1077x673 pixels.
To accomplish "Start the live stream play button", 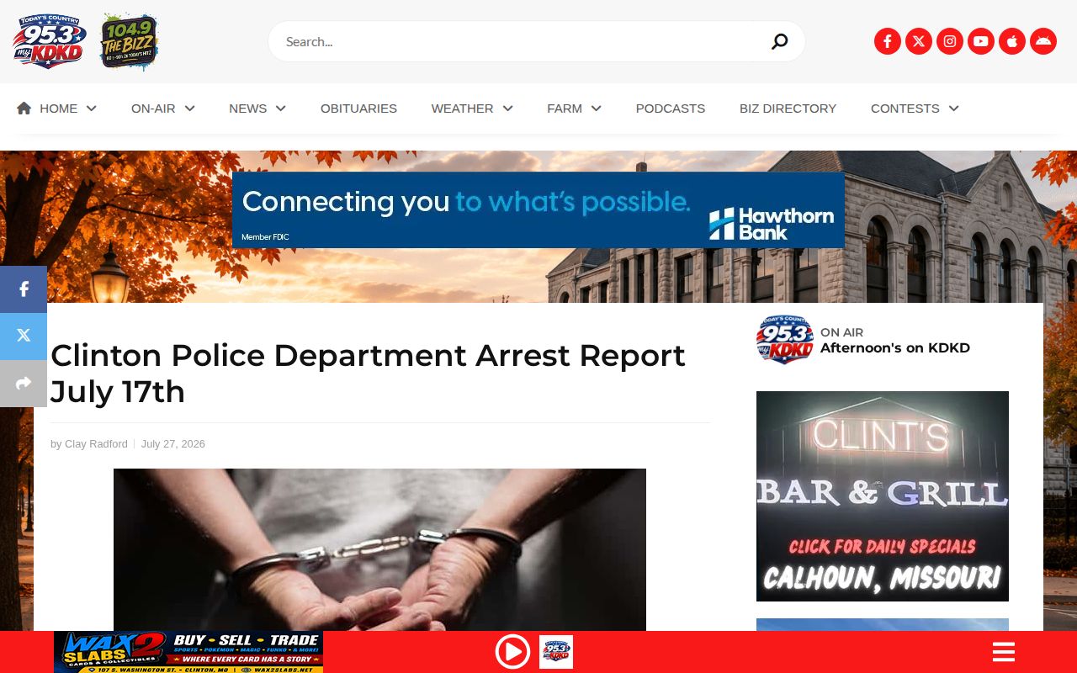I will click(512, 652).
